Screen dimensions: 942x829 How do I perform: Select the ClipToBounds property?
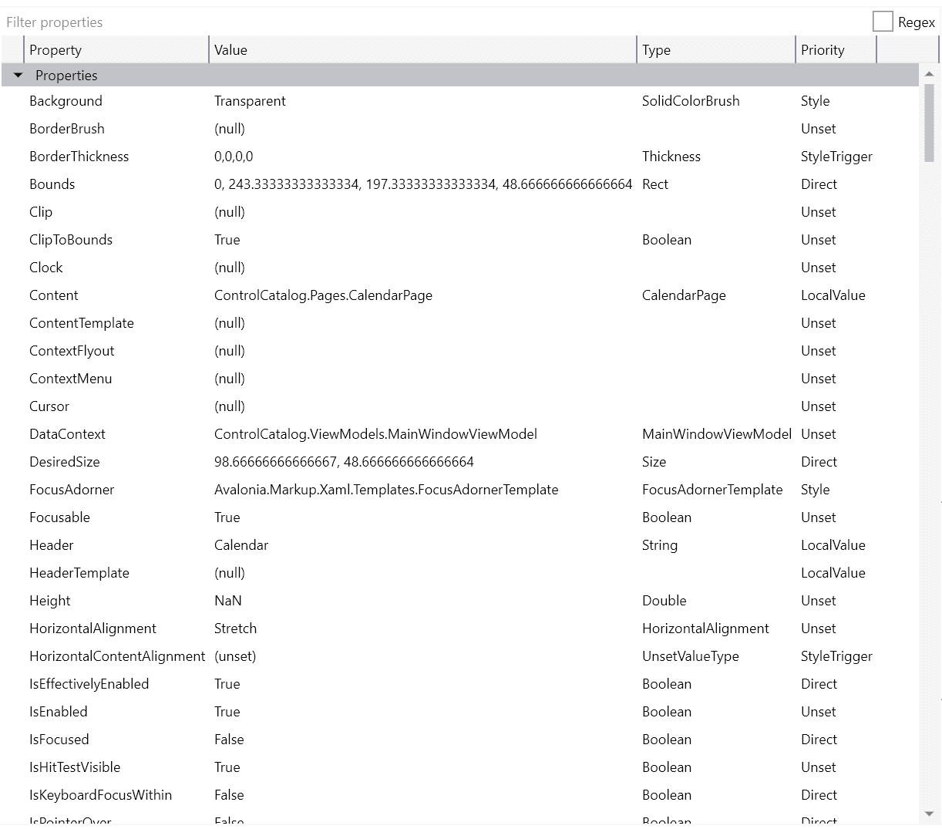pyautogui.click(x=71, y=240)
